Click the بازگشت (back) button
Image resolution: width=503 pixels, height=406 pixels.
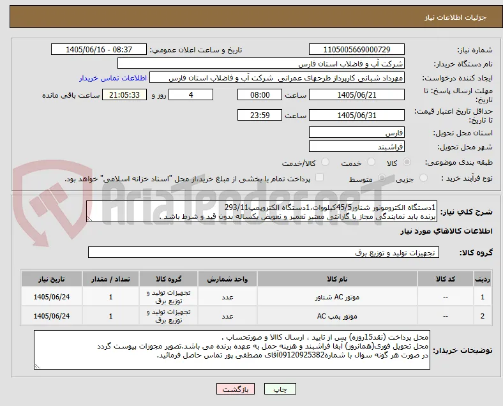(x=236, y=389)
